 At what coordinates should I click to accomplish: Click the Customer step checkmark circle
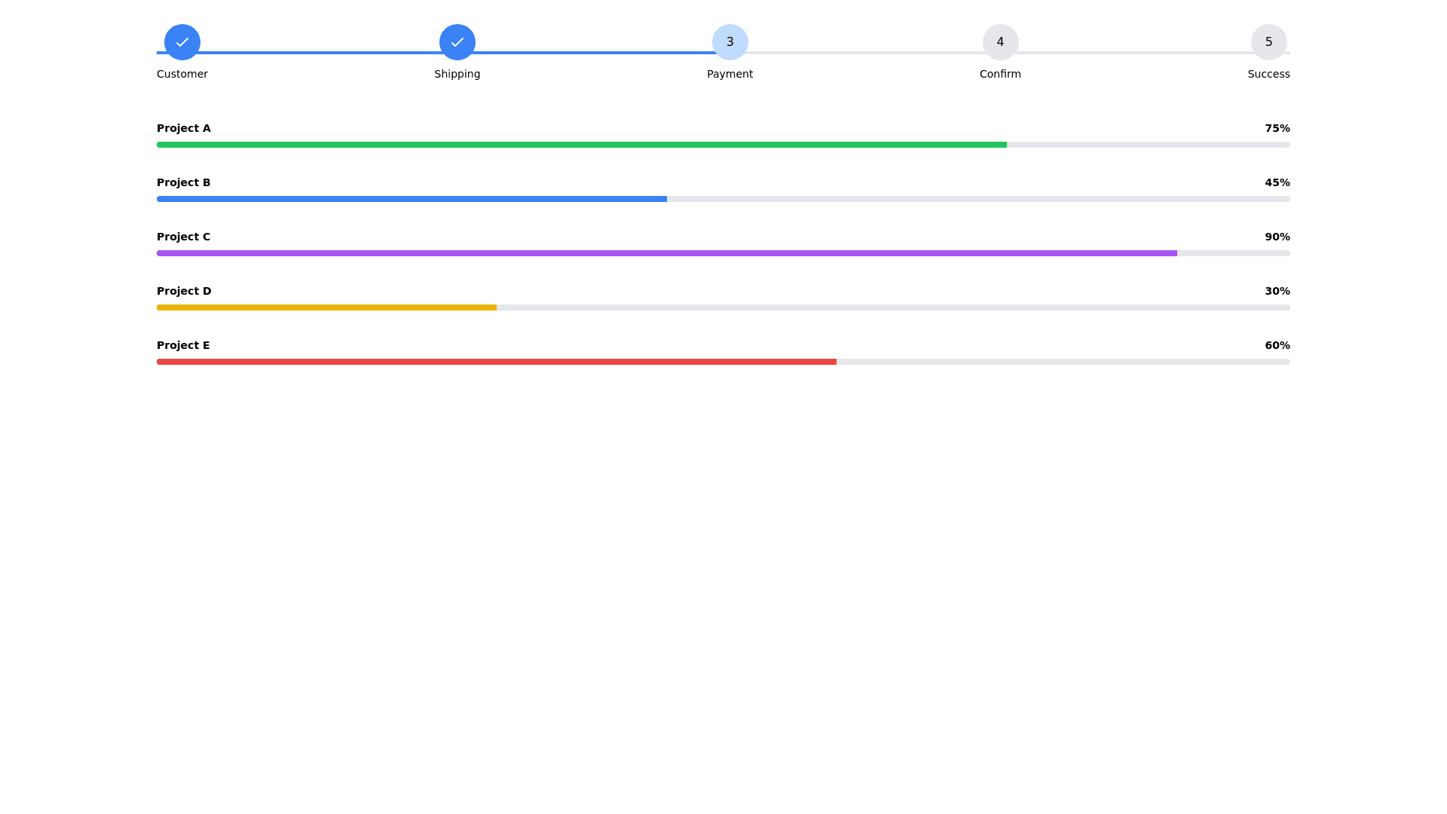(x=182, y=42)
